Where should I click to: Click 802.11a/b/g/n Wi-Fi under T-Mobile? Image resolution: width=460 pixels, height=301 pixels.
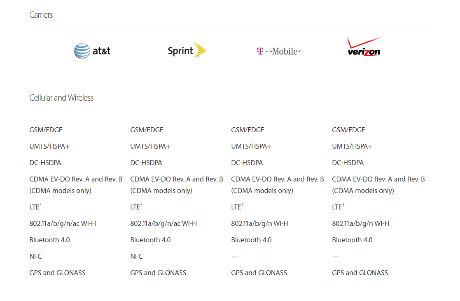(x=260, y=223)
